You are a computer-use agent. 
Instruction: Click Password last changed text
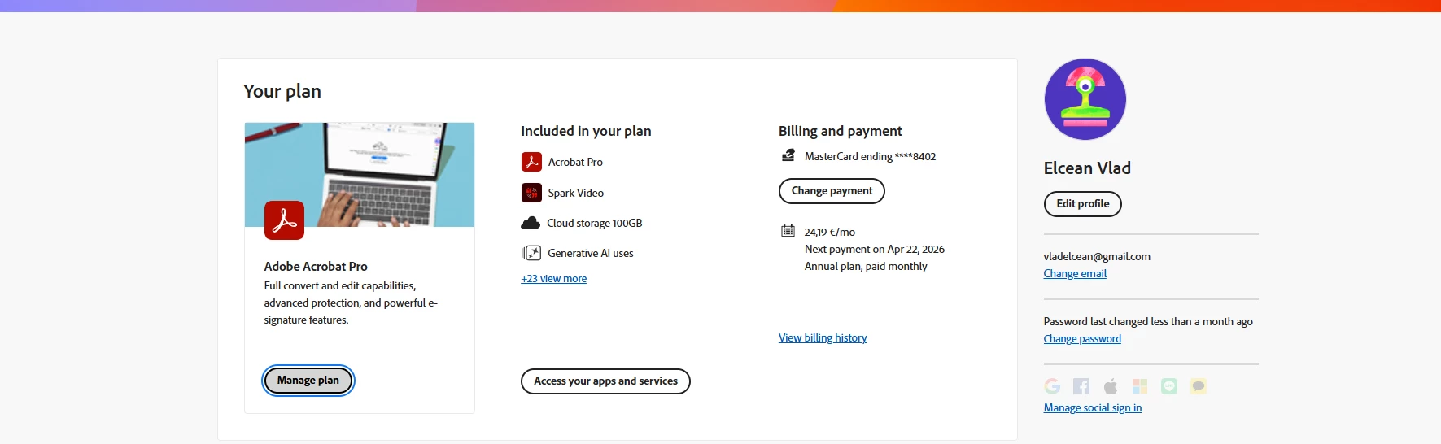(x=1148, y=322)
